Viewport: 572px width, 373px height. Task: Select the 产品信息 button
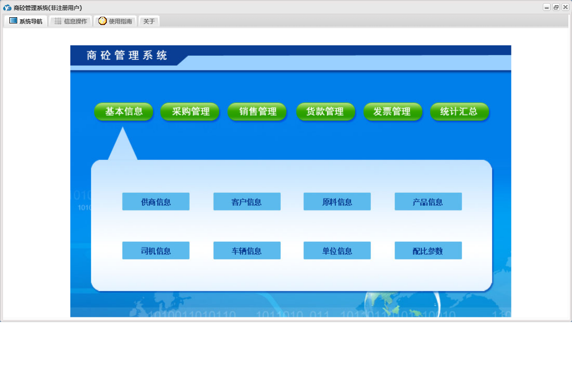(428, 202)
